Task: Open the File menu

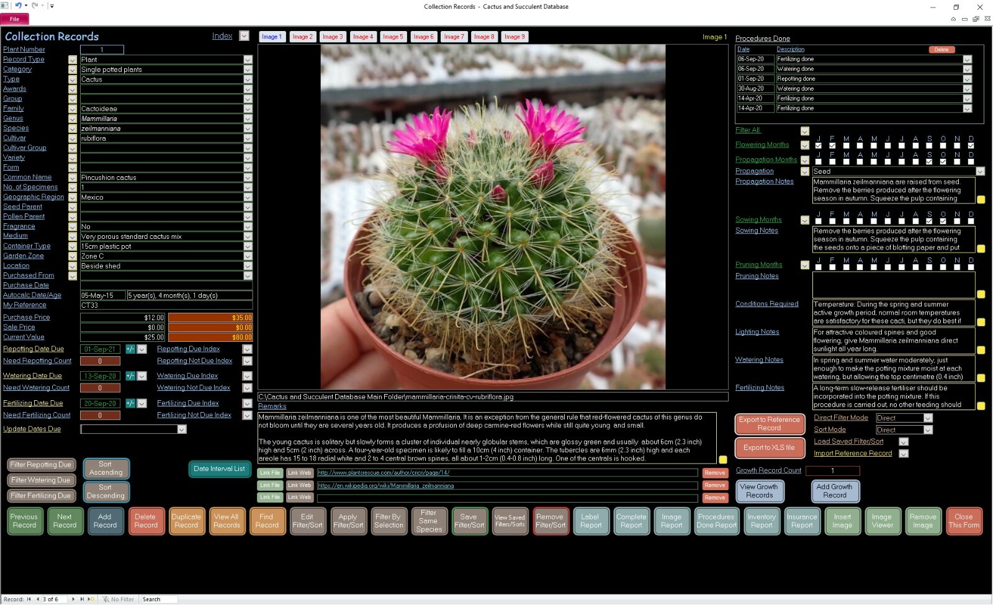Action: click(x=14, y=19)
